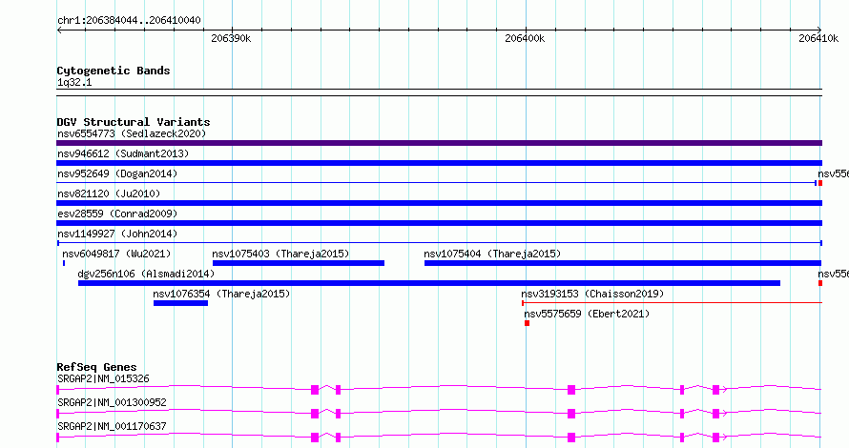
Task: Select the red nsv3193153 Chaisson2019 variant line
Action: pyautogui.click(x=672, y=303)
